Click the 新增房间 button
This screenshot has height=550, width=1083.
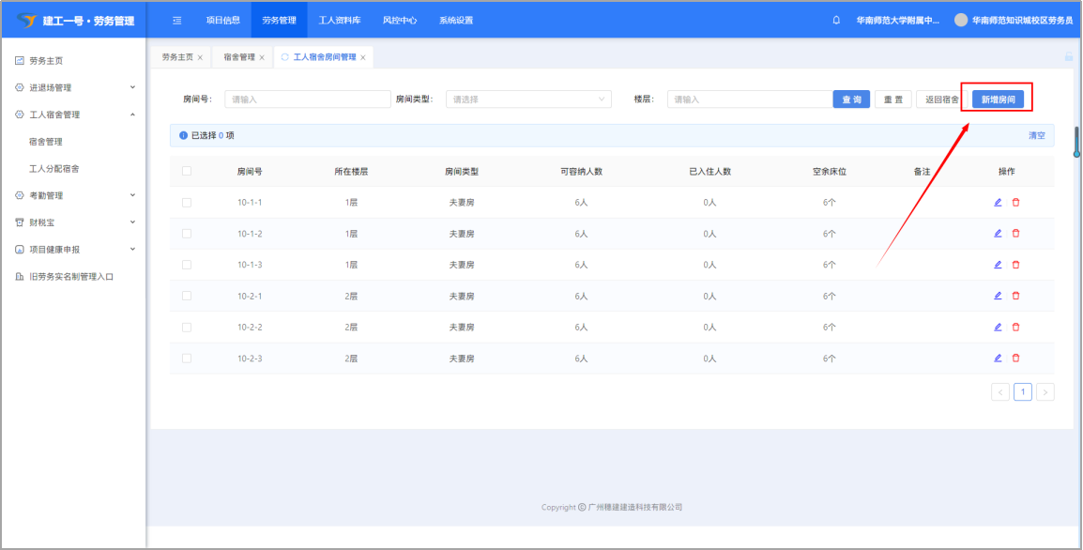(x=998, y=99)
